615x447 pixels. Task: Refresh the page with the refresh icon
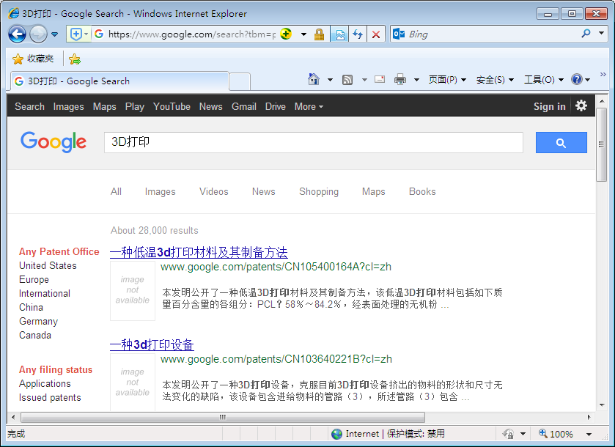click(x=357, y=34)
